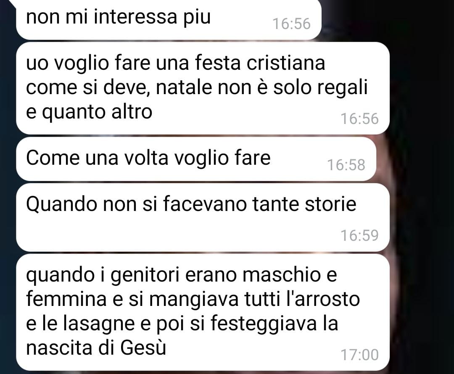454x374 pixels.
Task: Click the first 16:56 timestamp at top
Action: click(x=292, y=24)
